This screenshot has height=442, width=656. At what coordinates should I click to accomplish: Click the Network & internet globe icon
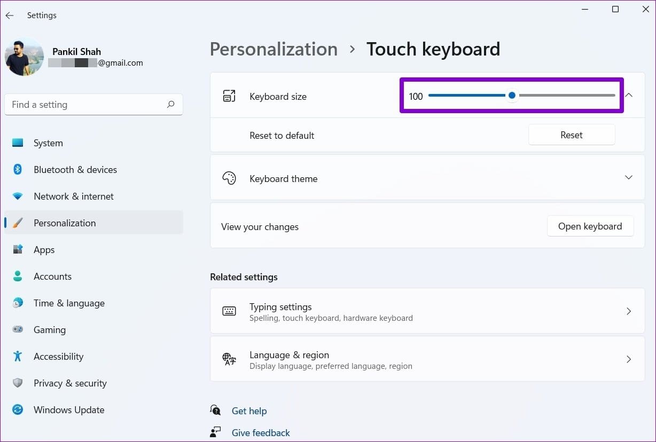click(18, 196)
